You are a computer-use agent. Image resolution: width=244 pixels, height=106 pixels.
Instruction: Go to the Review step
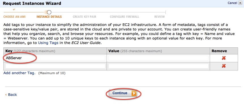tap(160, 17)
